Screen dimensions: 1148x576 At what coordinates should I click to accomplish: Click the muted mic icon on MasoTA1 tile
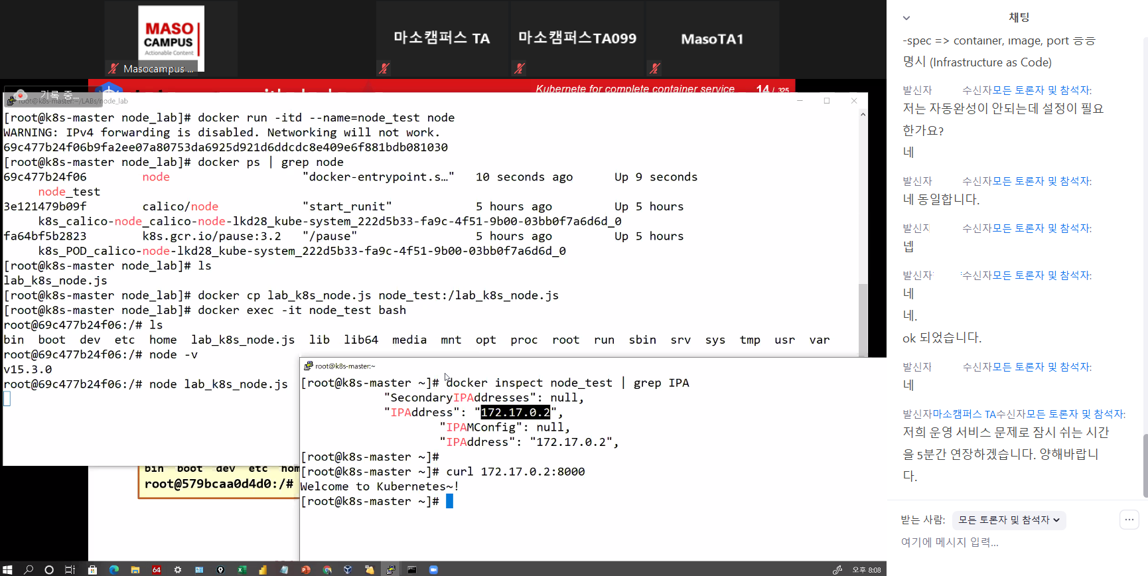pos(655,68)
